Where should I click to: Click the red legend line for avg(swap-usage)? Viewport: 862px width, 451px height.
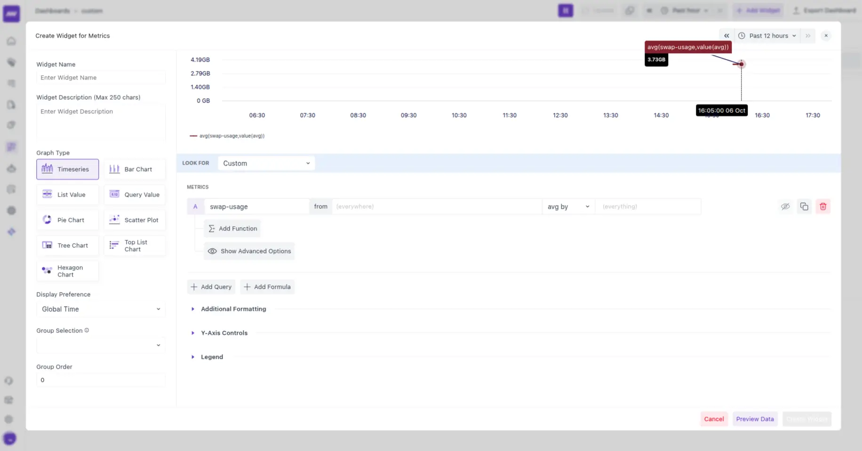[193, 135]
